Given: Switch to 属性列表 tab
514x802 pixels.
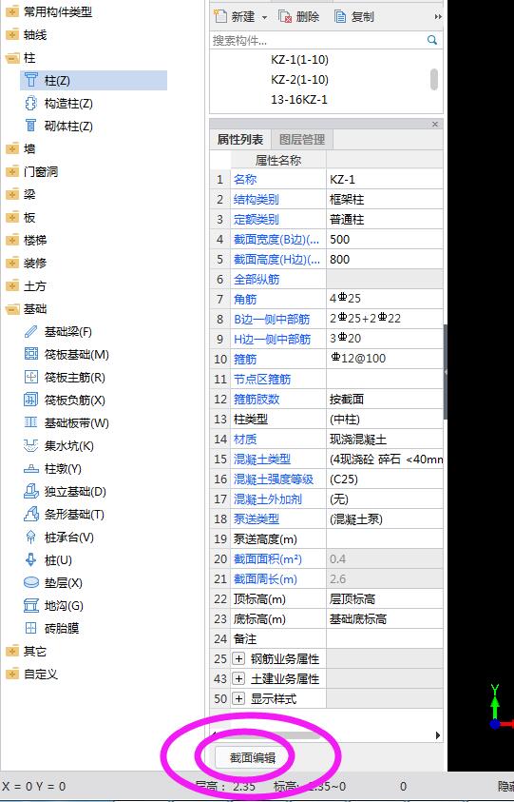Looking at the screenshot, I should click(x=239, y=139).
